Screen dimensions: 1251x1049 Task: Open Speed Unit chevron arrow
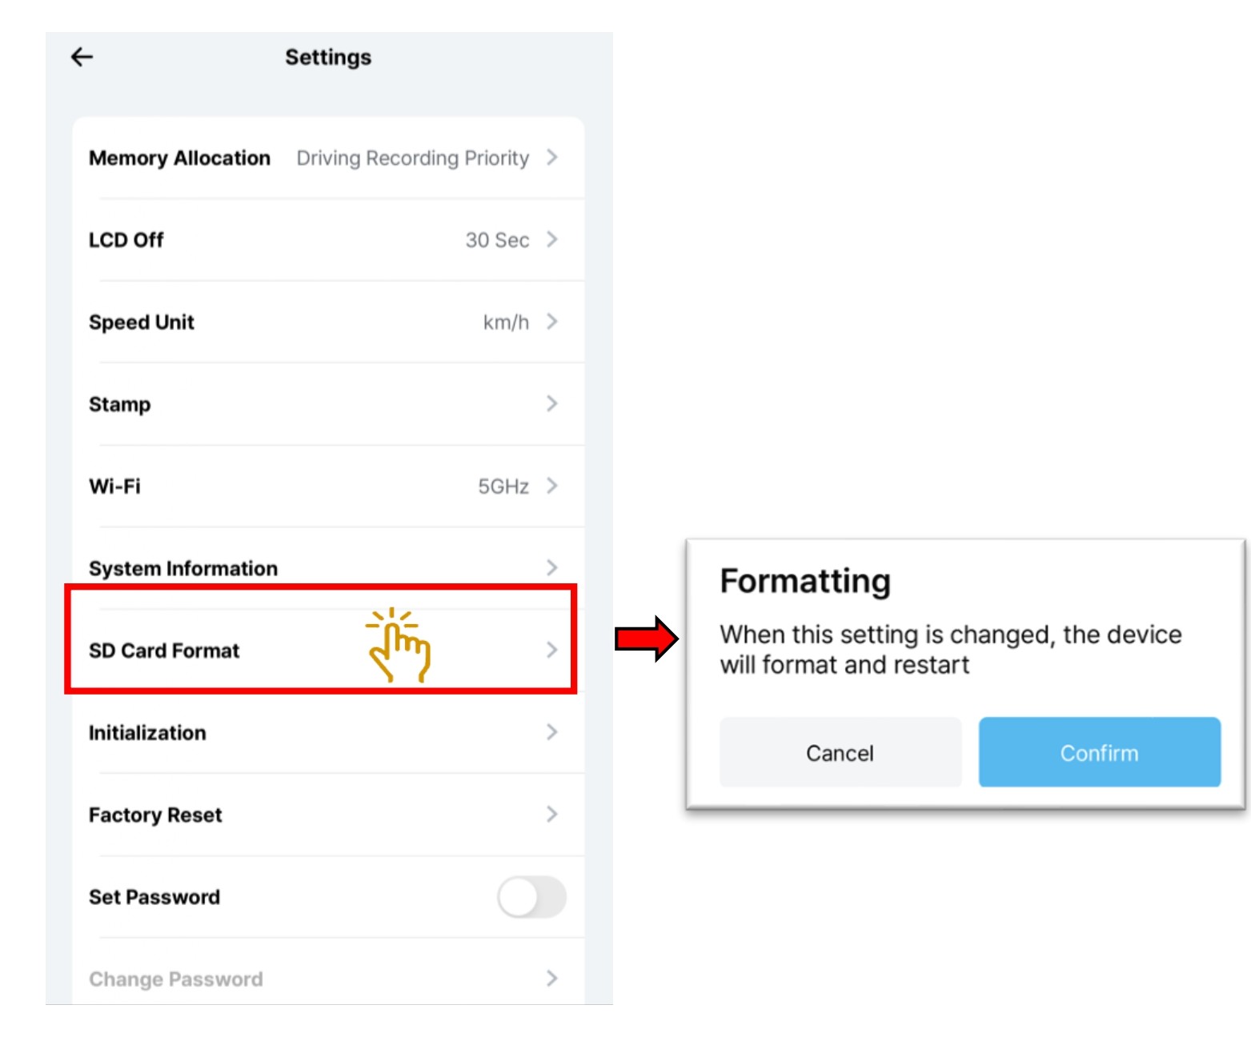click(x=551, y=322)
